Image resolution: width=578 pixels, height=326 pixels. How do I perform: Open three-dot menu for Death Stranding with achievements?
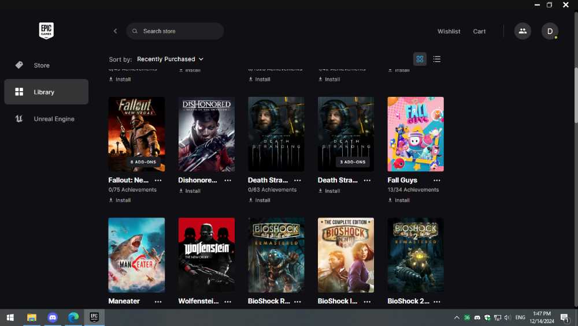point(298,180)
